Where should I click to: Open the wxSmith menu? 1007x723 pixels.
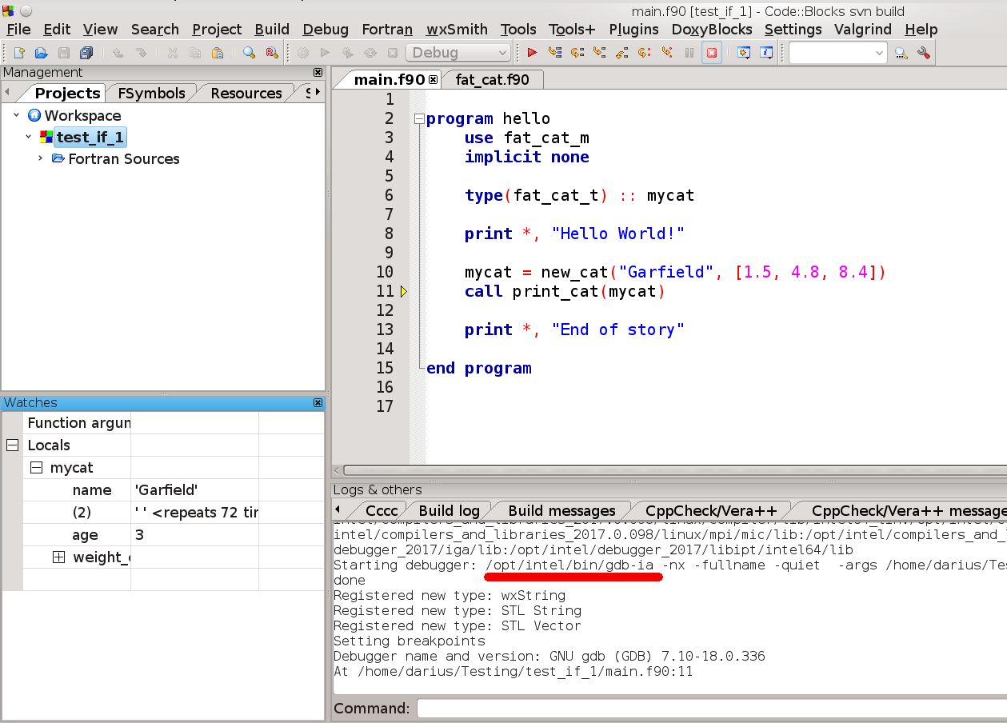coord(457,30)
